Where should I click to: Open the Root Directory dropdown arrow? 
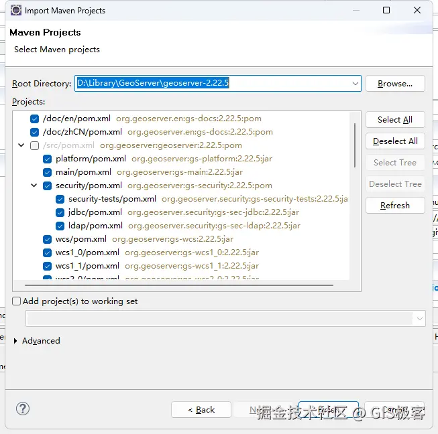point(355,84)
